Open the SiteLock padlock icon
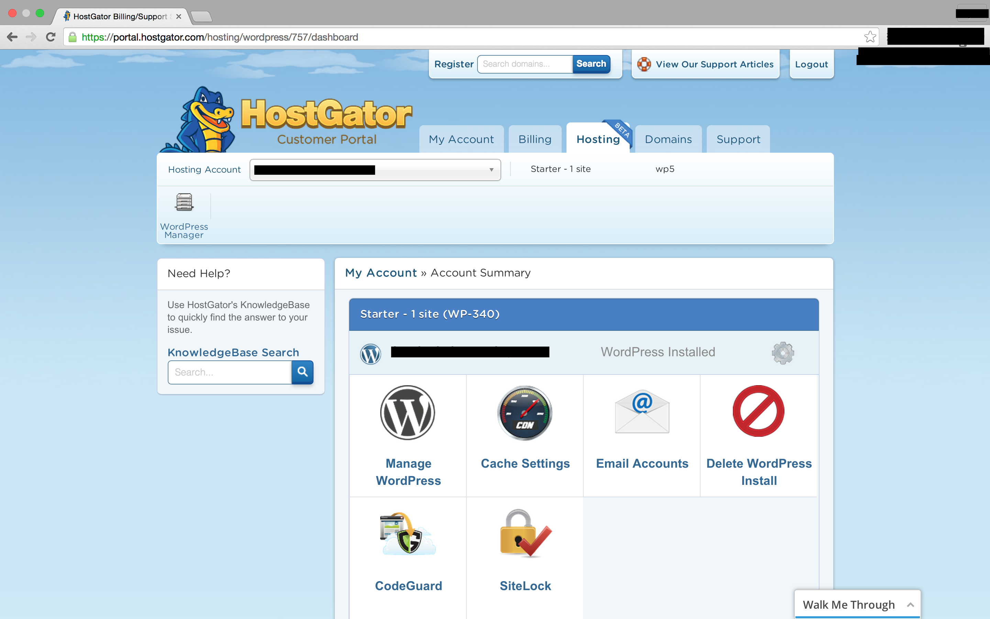The image size is (990, 619). point(525,533)
